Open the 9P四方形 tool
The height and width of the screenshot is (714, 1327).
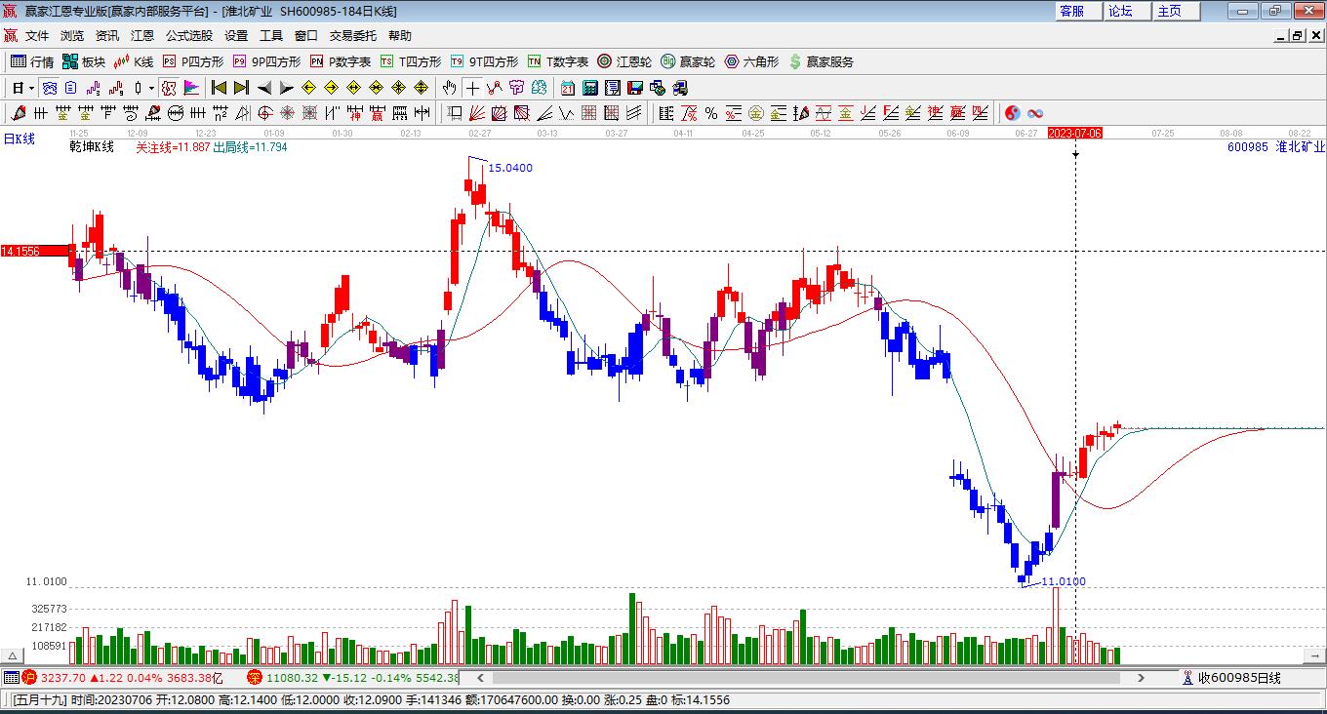pos(267,61)
